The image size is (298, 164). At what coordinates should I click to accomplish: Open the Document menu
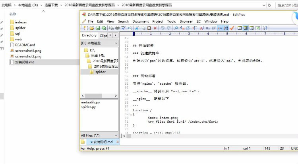141,21
